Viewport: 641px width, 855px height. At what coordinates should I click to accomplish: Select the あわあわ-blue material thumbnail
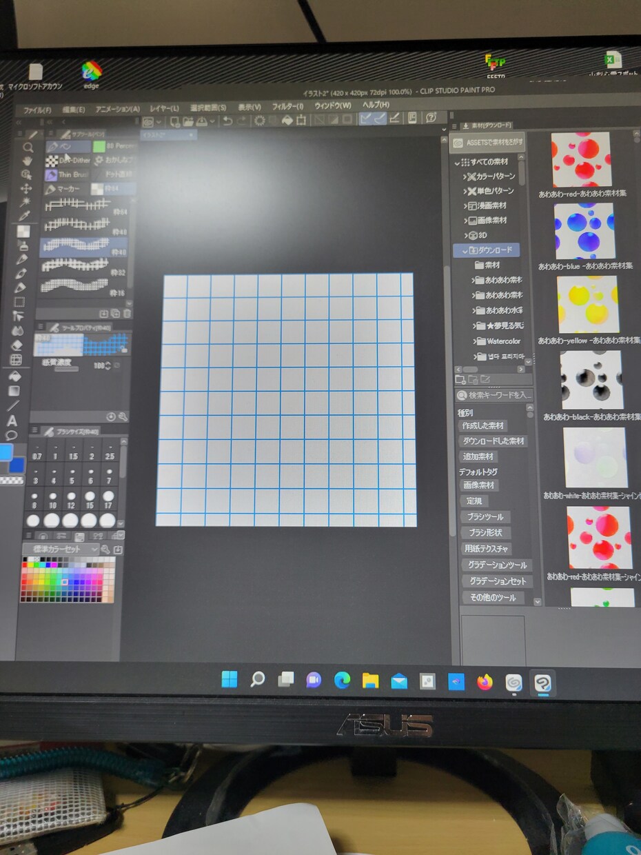pyautogui.click(x=584, y=231)
